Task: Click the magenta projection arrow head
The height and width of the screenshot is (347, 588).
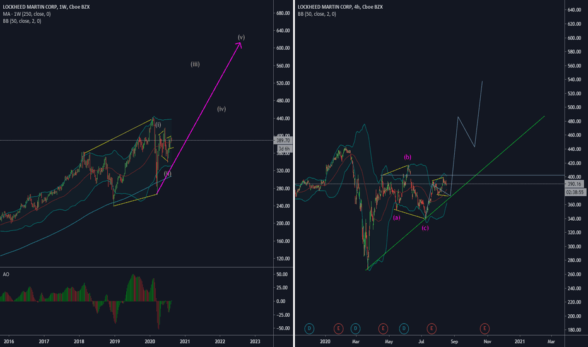Action: [239, 45]
